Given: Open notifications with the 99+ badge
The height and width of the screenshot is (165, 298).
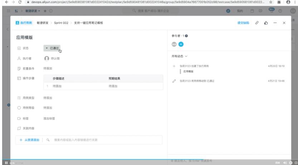Looking at the screenshot, I should coord(271,10).
